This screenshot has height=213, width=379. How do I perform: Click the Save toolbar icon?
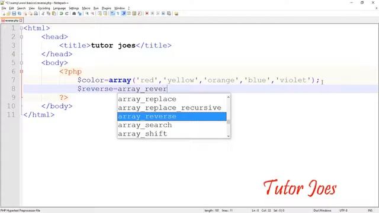click(14, 14)
